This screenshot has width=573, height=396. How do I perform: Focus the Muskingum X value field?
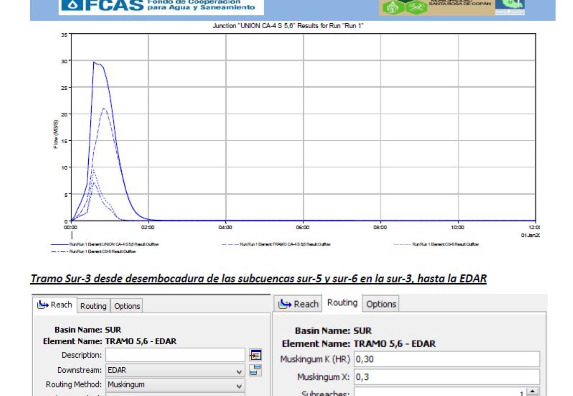446,377
